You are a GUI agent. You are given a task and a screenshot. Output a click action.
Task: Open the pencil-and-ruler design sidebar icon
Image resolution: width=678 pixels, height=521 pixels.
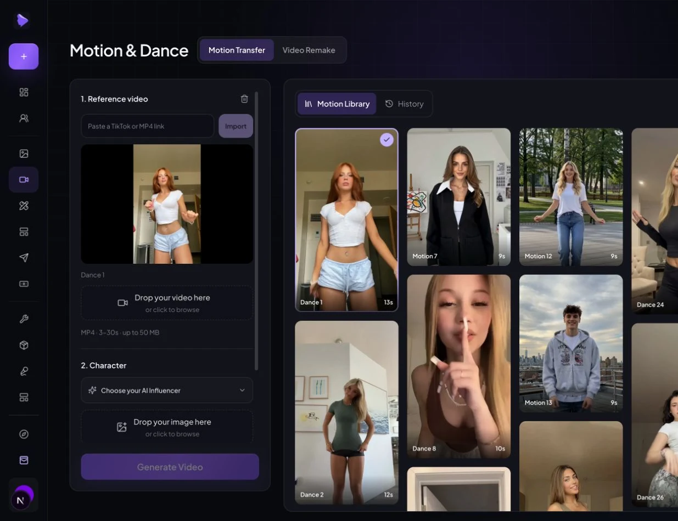tap(24, 206)
